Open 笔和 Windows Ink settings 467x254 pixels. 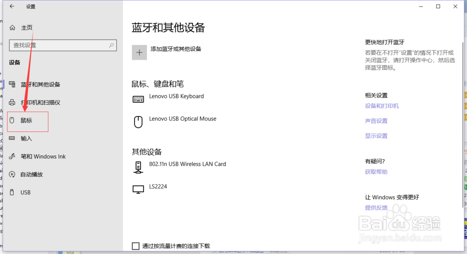pyautogui.click(x=43, y=156)
